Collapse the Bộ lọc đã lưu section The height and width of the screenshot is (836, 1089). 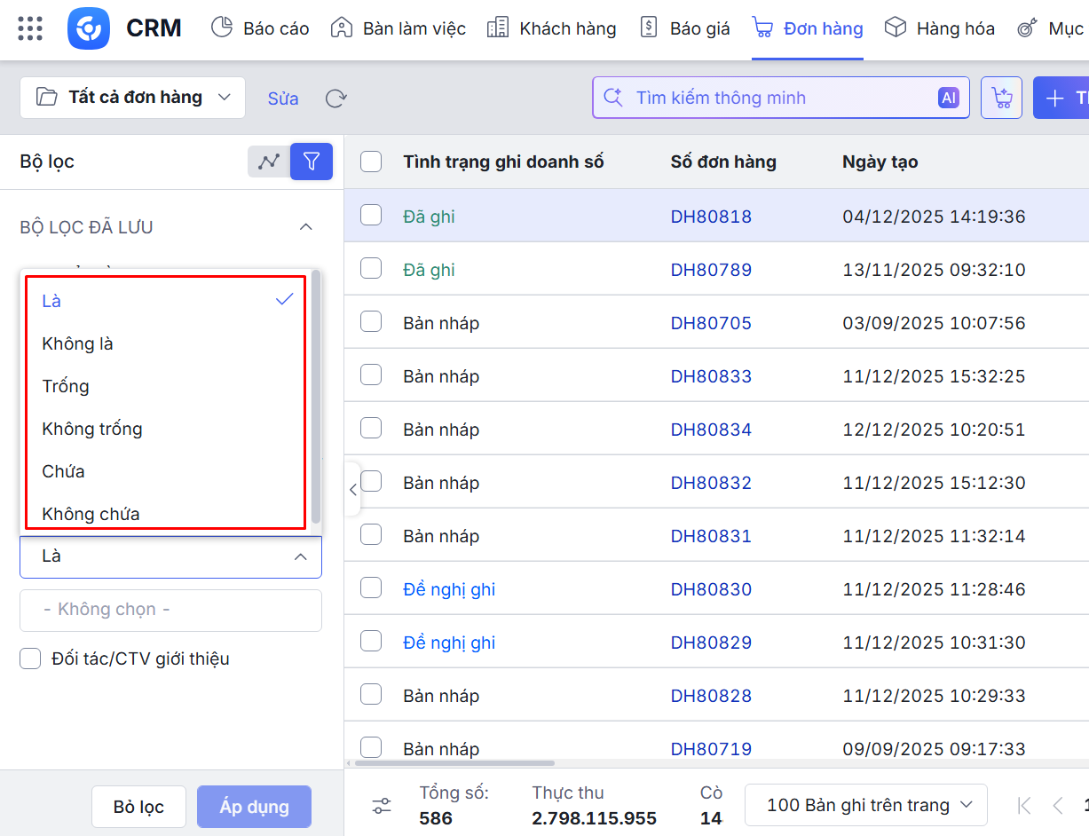pos(305,227)
